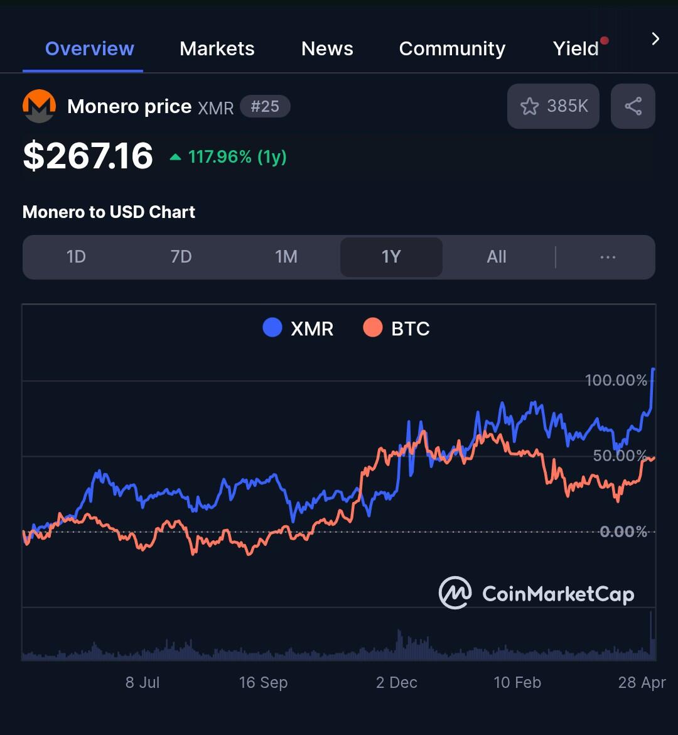Click the volume spike near 28 Apr
The image size is (678, 735).
click(x=650, y=635)
